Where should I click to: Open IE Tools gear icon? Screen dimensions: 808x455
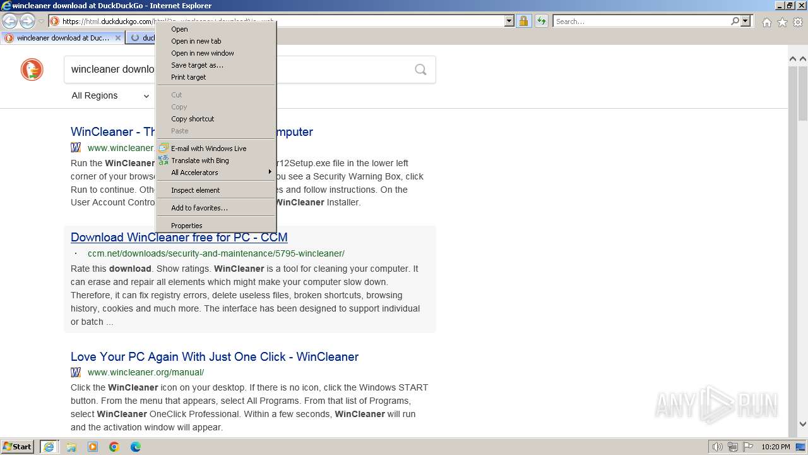click(798, 22)
